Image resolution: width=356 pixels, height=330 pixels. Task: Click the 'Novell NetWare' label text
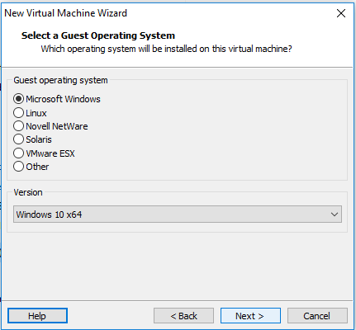[x=57, y=126]
